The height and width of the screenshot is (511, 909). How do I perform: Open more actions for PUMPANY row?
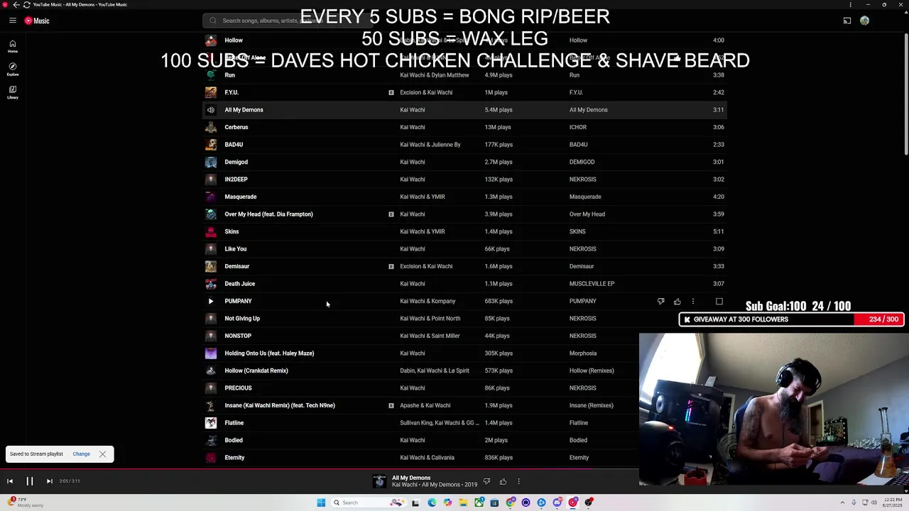point(693,301)
